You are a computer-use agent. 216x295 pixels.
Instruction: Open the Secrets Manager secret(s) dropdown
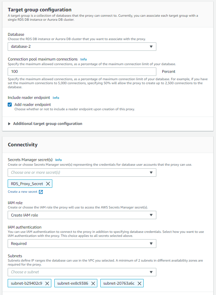pos(82,172)
